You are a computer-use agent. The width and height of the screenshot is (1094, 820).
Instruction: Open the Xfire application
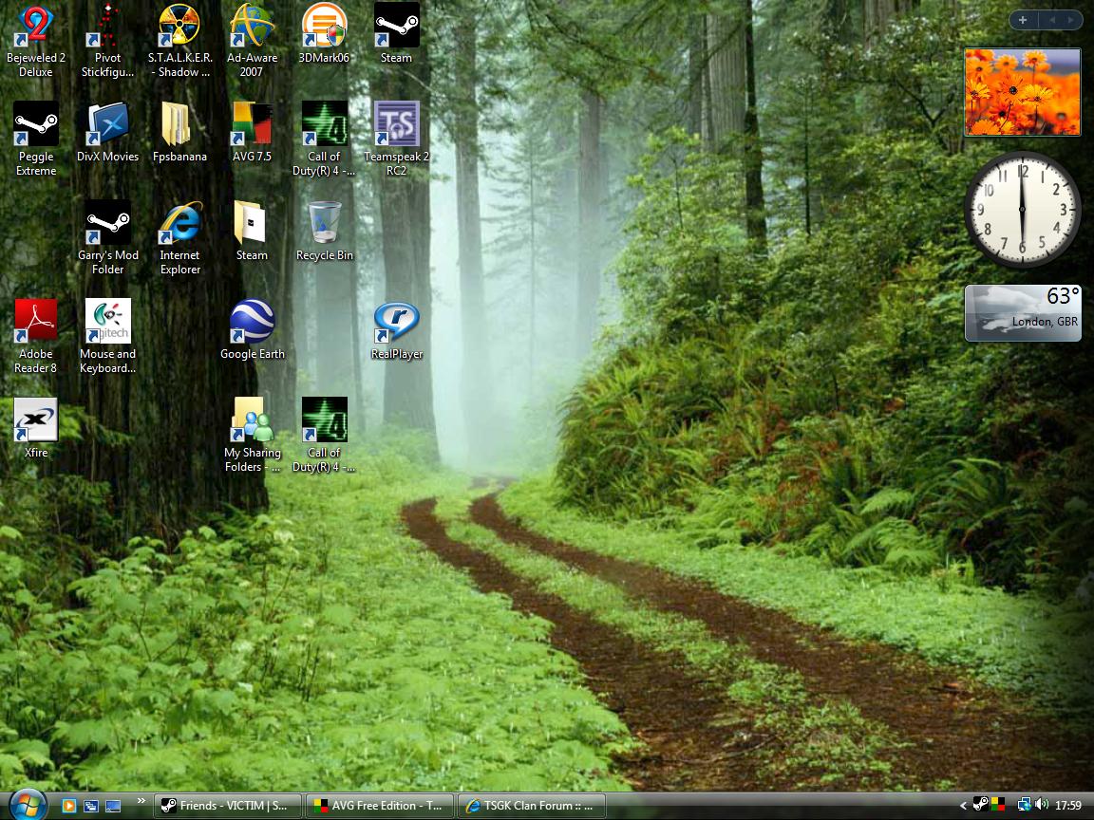(x=35, y=419)
